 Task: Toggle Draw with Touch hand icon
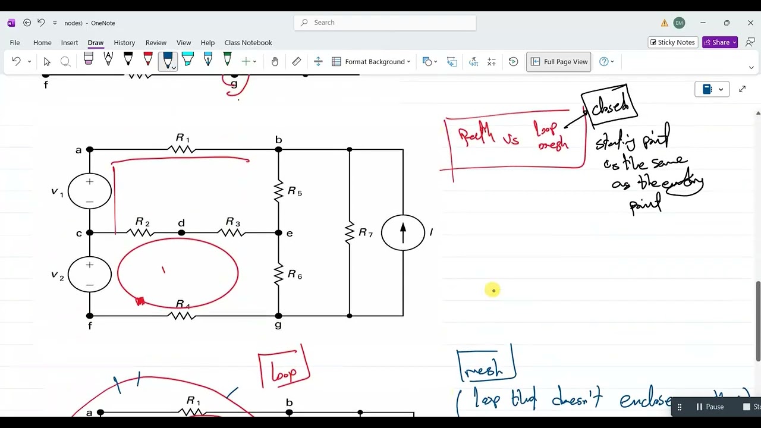tap(275, 61)
